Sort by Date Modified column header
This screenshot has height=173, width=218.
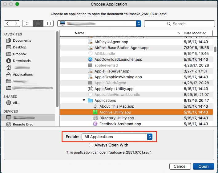click(x=195, y=33)
